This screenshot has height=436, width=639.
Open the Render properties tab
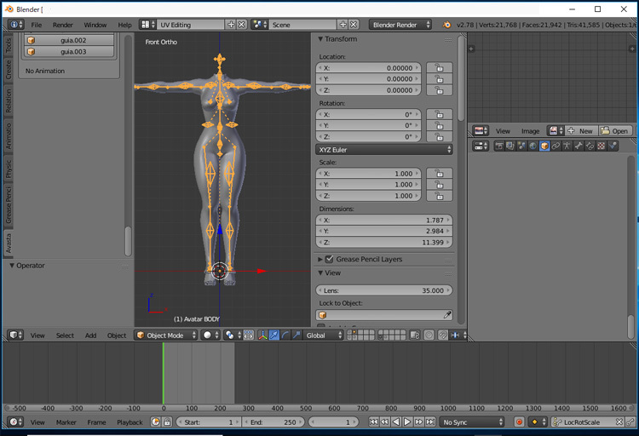click(499, 146)
